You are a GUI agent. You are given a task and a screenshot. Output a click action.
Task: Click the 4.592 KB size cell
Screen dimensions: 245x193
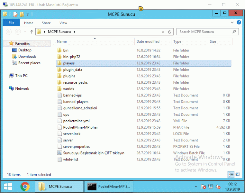coord(223,127)
